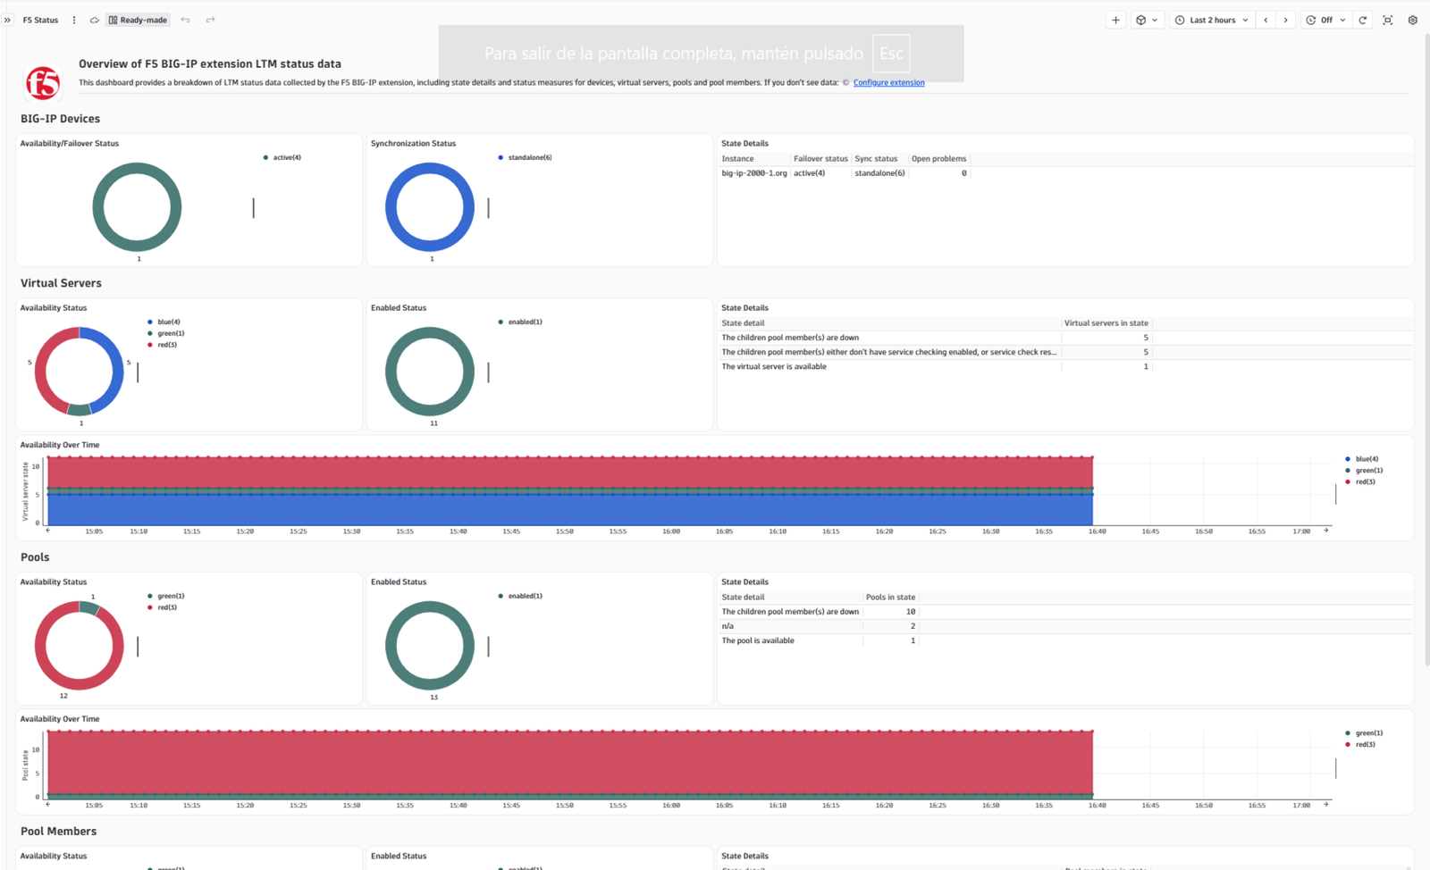The height and width of the screenshot is (870, 1430).
Task: Toggle green(1) legend in Pools Availability Over Time
Action: tap(1364, 733)
